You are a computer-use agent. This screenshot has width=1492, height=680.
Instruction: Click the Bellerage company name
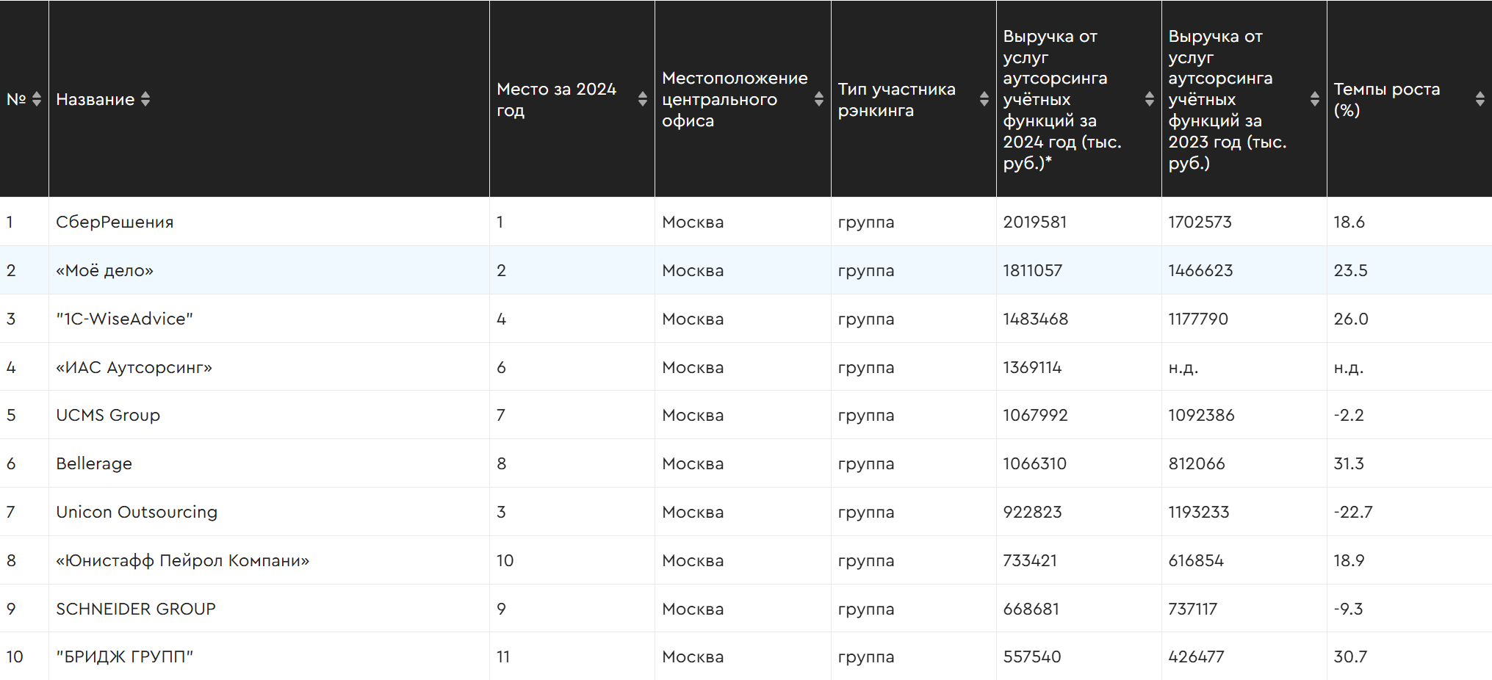tap(94, 463)
